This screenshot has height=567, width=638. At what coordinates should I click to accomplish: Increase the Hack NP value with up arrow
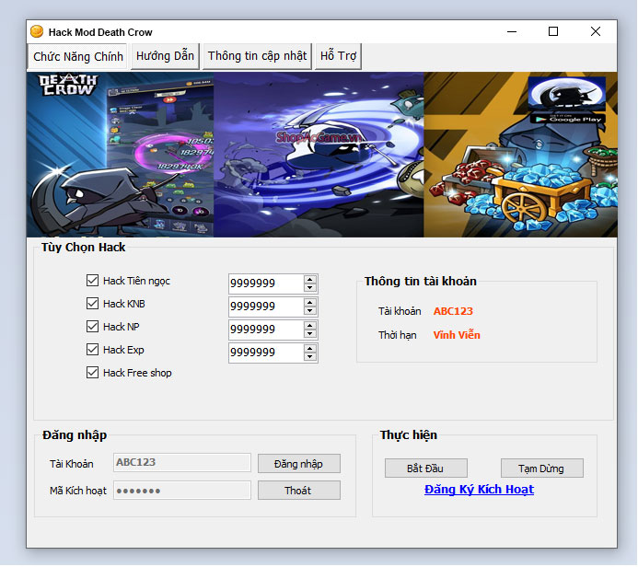point(310,326)
